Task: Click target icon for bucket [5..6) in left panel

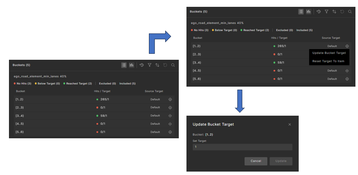Action: point(170,132)
